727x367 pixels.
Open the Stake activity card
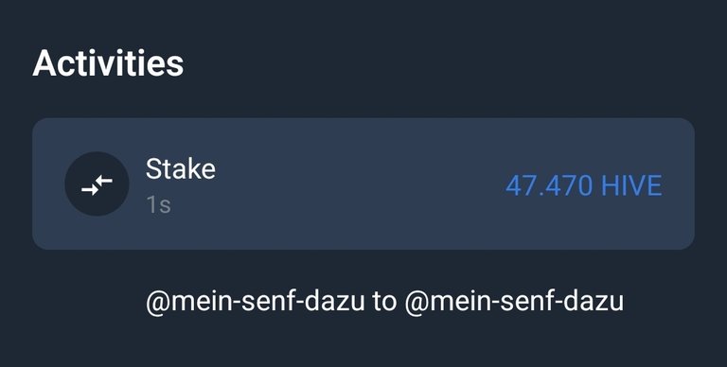[363, 183]
